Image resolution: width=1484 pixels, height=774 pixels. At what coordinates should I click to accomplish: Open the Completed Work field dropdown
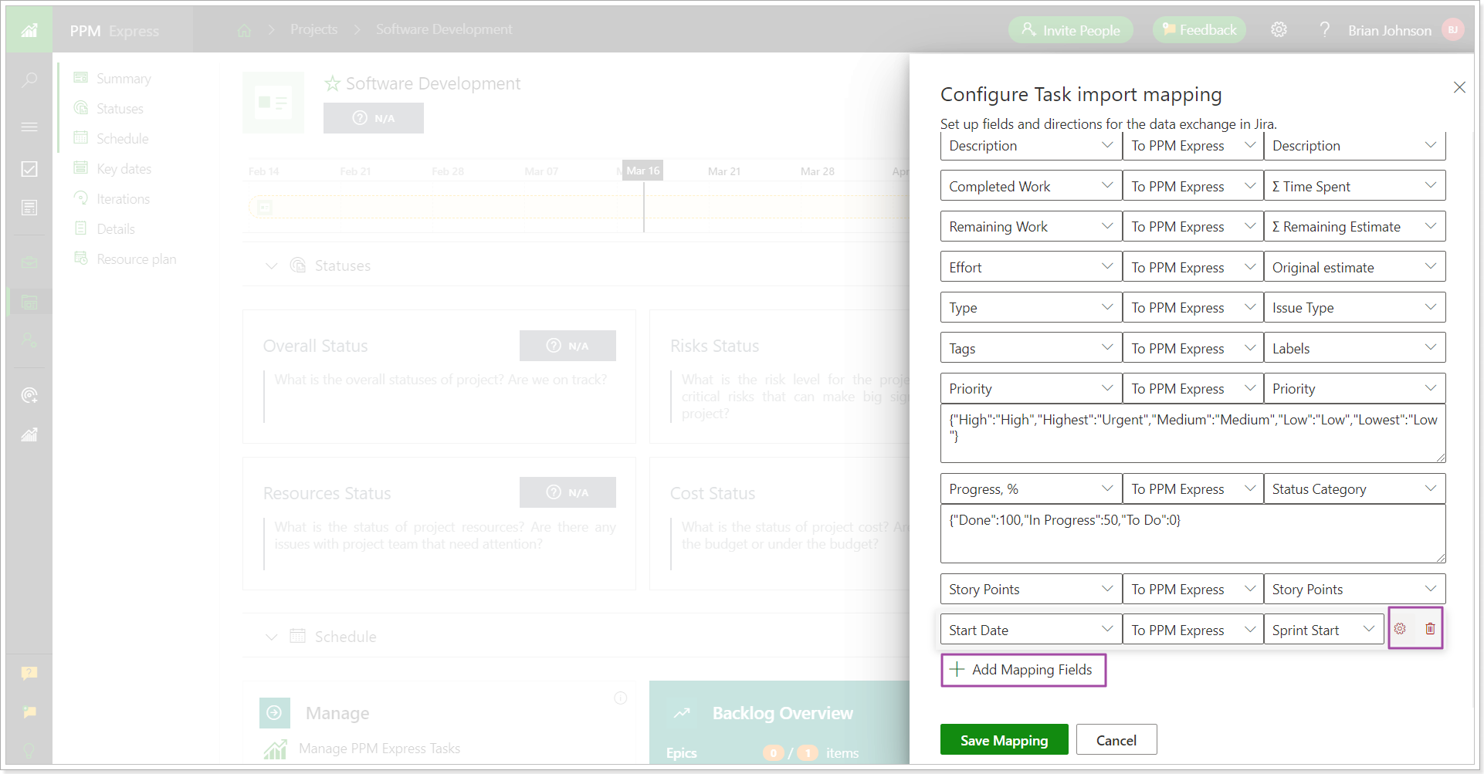tap(1031, 185)
